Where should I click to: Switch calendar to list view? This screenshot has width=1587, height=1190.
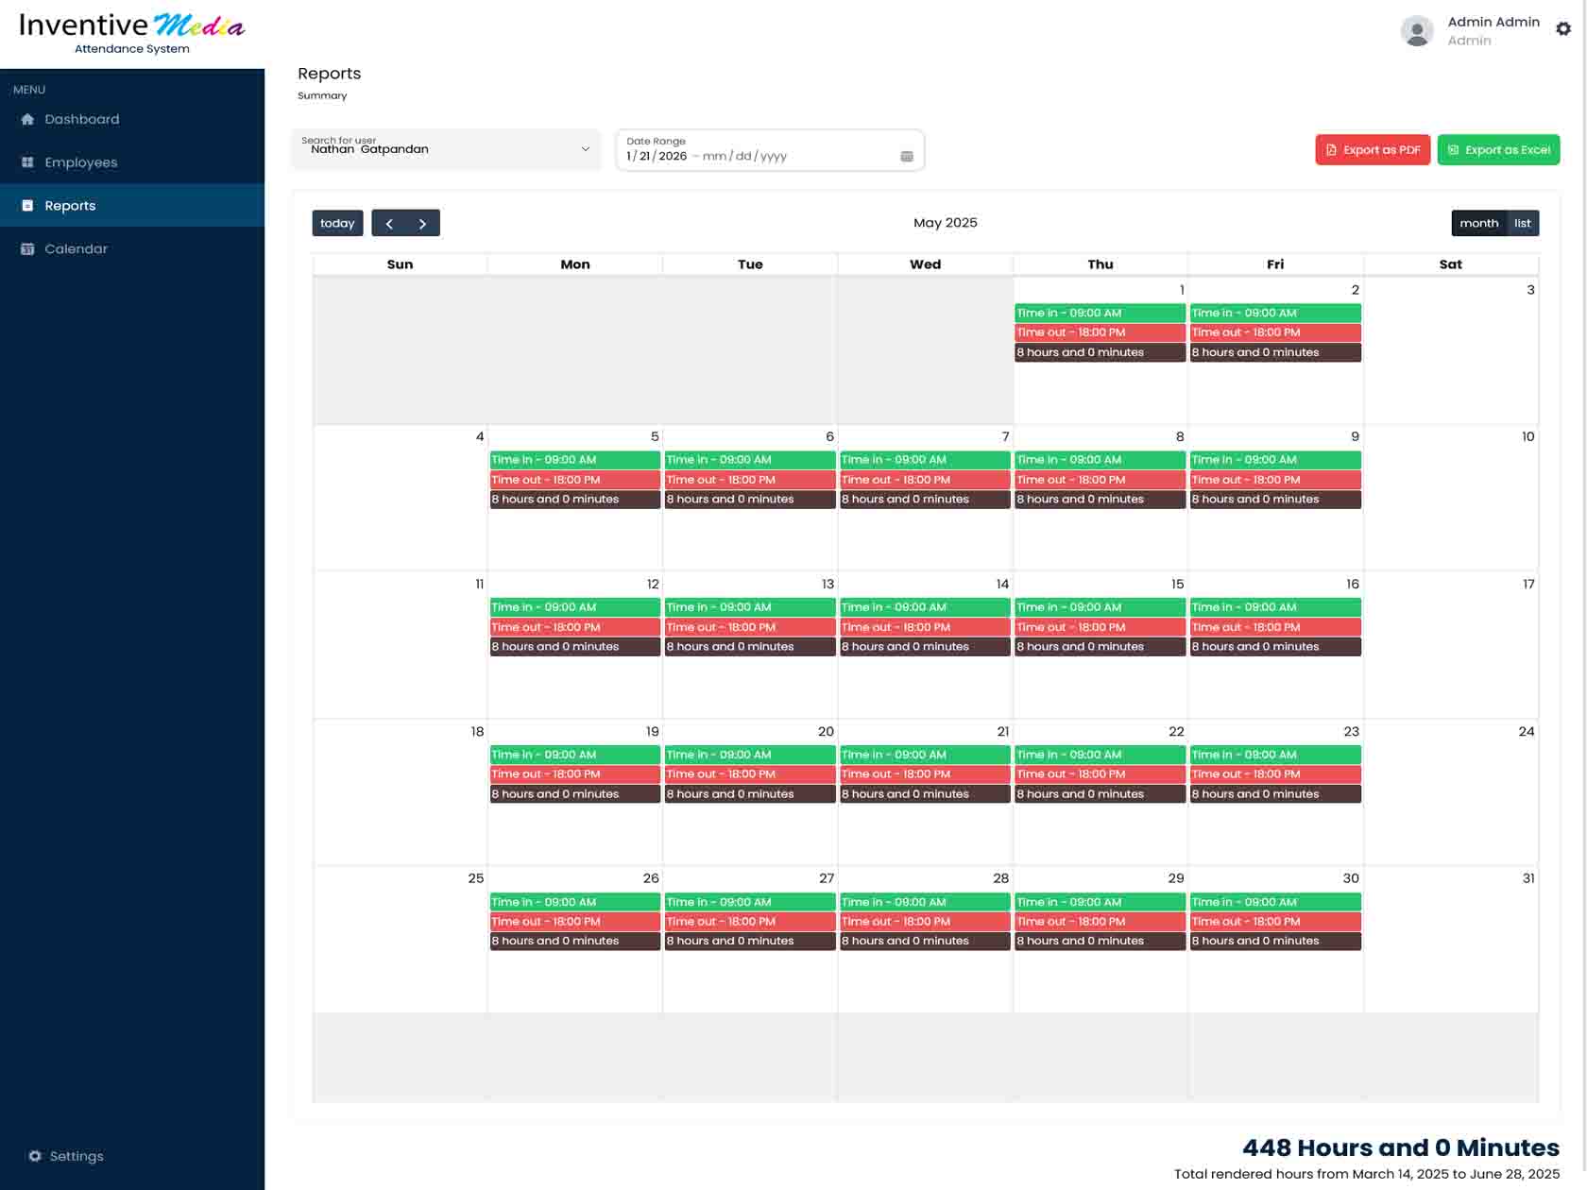[1522, 224]
